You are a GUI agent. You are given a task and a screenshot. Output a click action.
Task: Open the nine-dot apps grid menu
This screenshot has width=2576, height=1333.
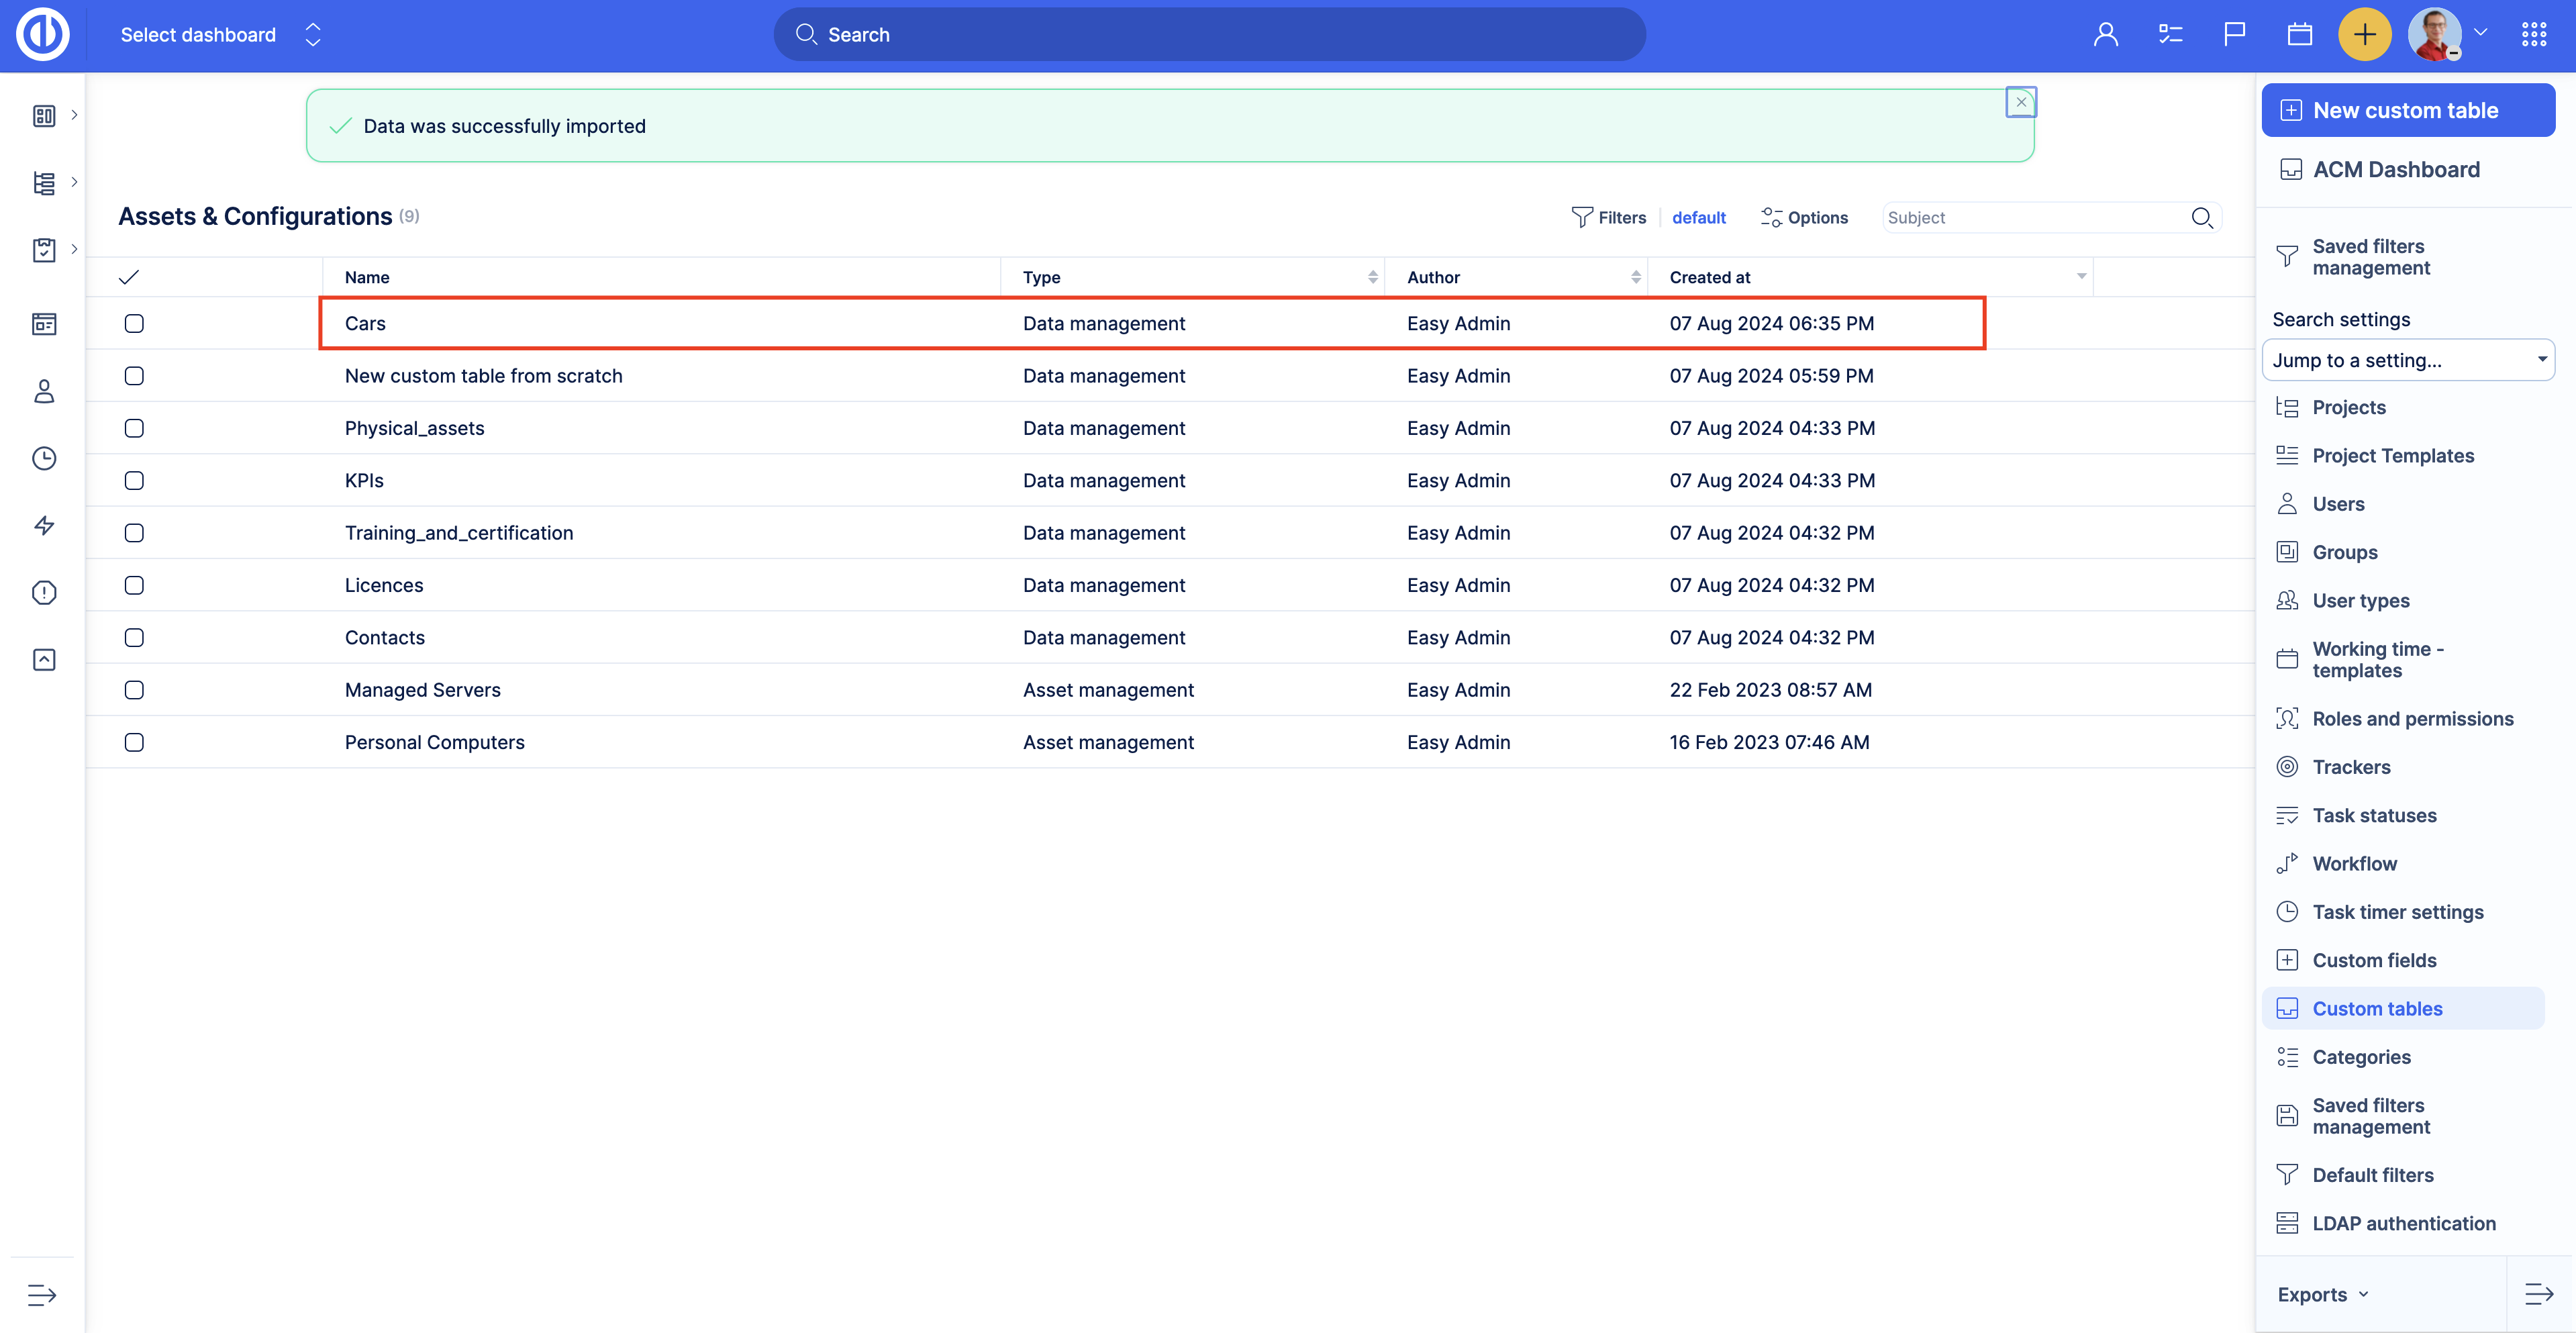tap(2534, 35)
